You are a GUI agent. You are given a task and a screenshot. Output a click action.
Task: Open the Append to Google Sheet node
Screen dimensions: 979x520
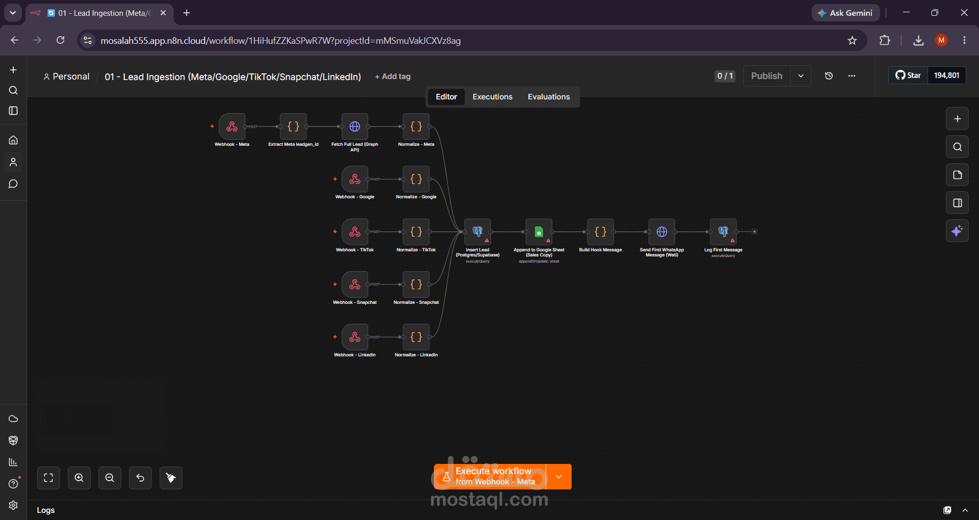(539, 232)
